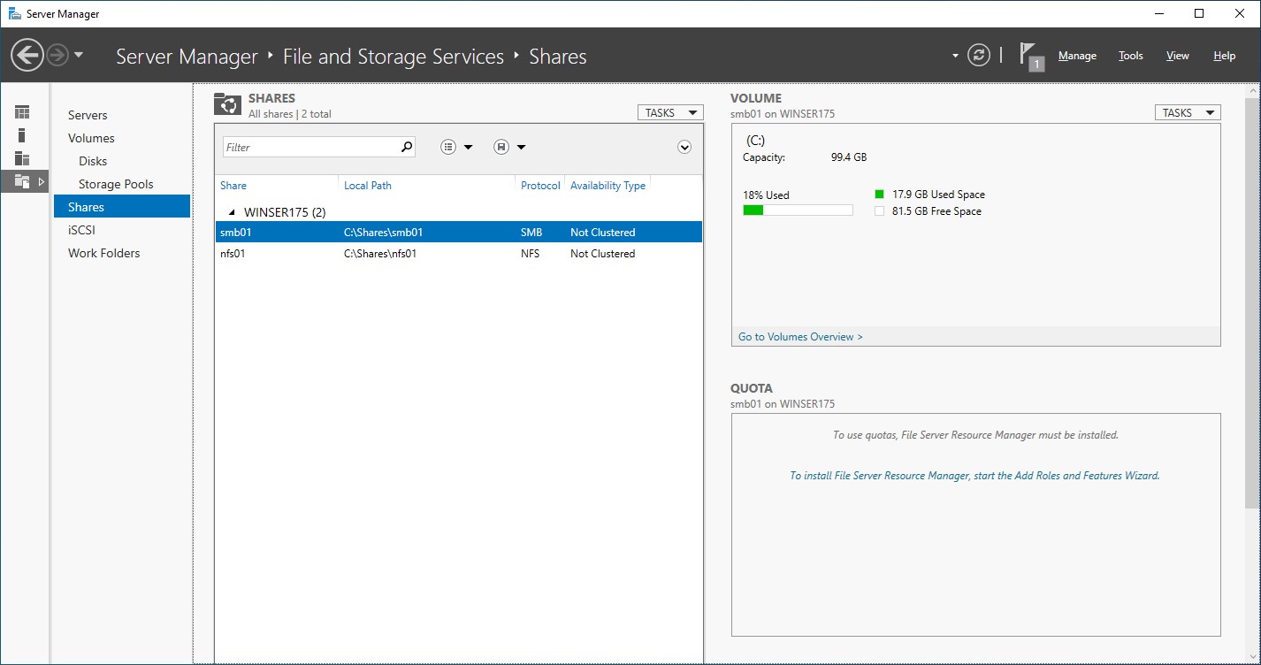Select Shares in the navigation pane
The width and height of the screenshot is (1261, 665).
click(122, 207)
